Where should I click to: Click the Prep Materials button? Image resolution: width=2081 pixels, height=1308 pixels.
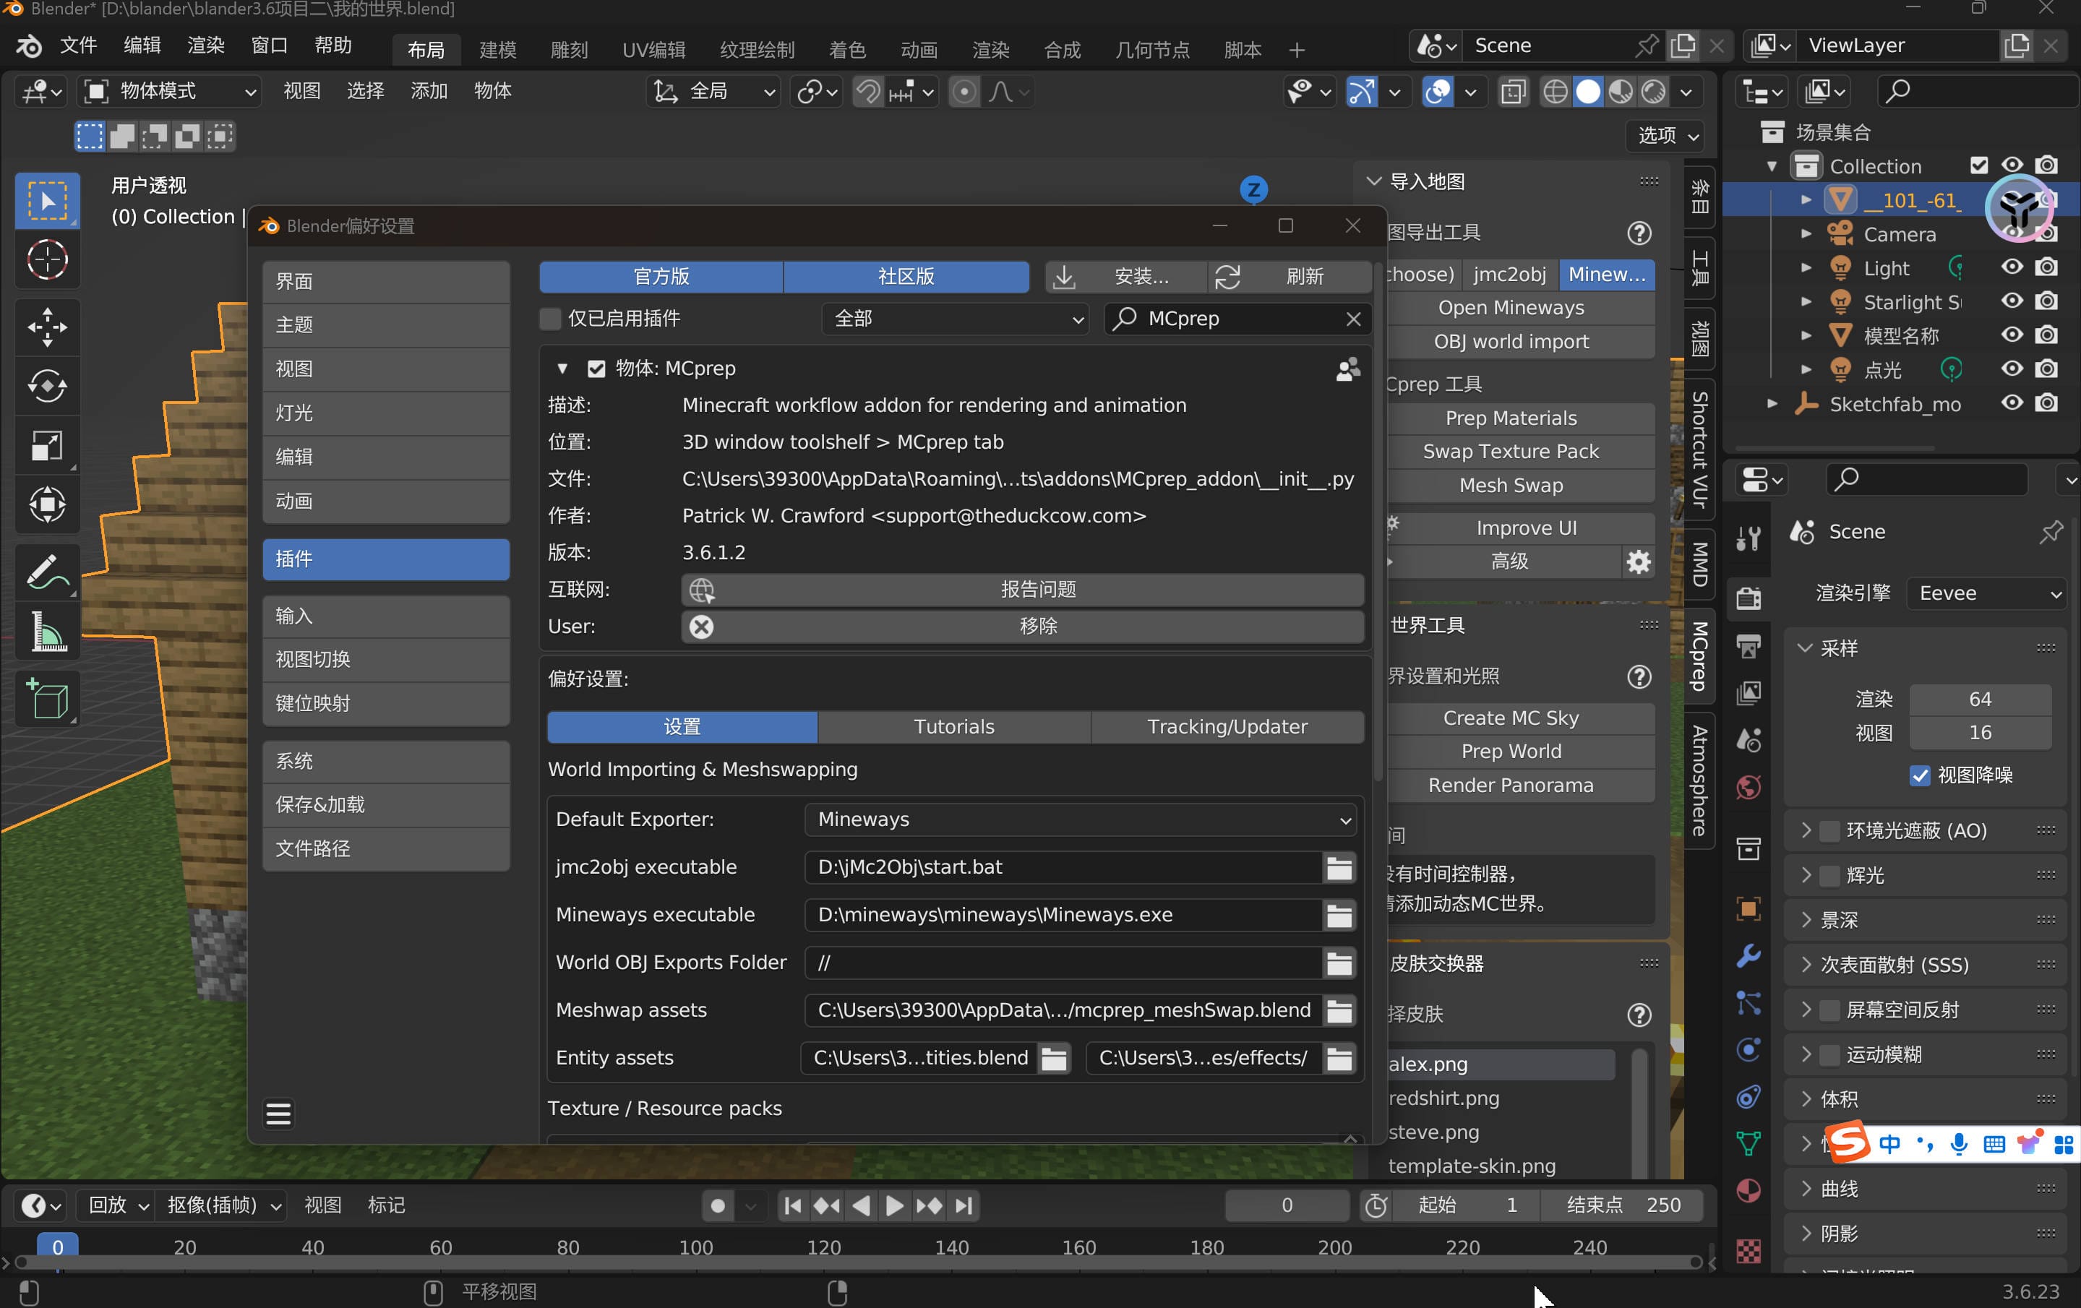pos(1510,418)
